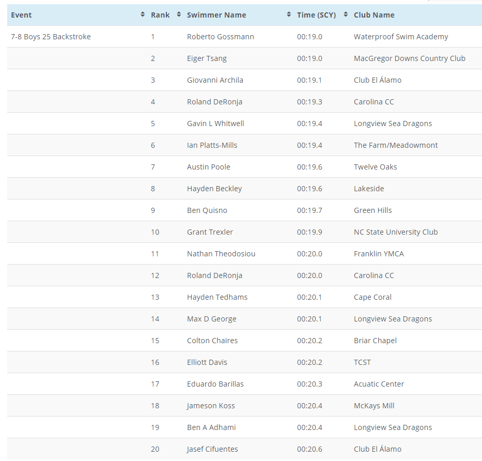
Task: Click sort arrows next to Time (SCY)
Action: 346,14
